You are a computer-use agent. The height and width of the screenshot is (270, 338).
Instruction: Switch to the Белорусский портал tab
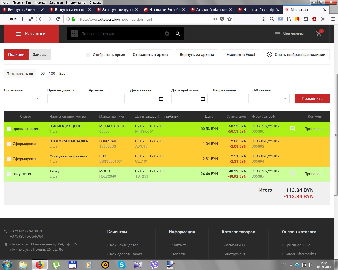[x=23, y=10]
